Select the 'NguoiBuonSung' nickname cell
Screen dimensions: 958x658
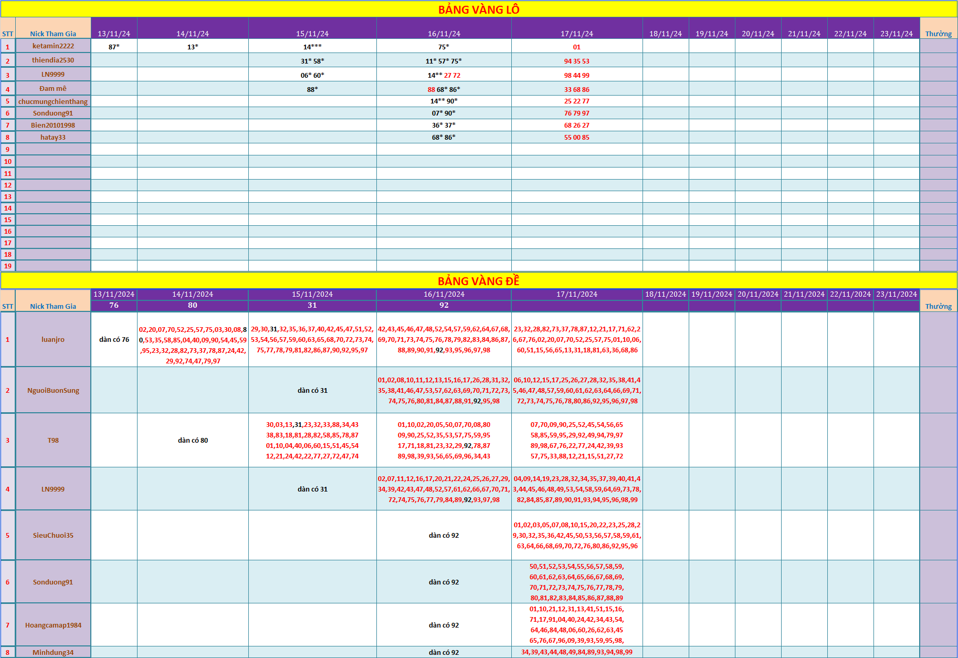pos(53,390)
